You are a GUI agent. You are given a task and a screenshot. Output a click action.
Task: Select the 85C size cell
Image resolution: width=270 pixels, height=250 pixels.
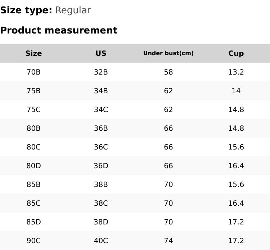coord(33,203)
